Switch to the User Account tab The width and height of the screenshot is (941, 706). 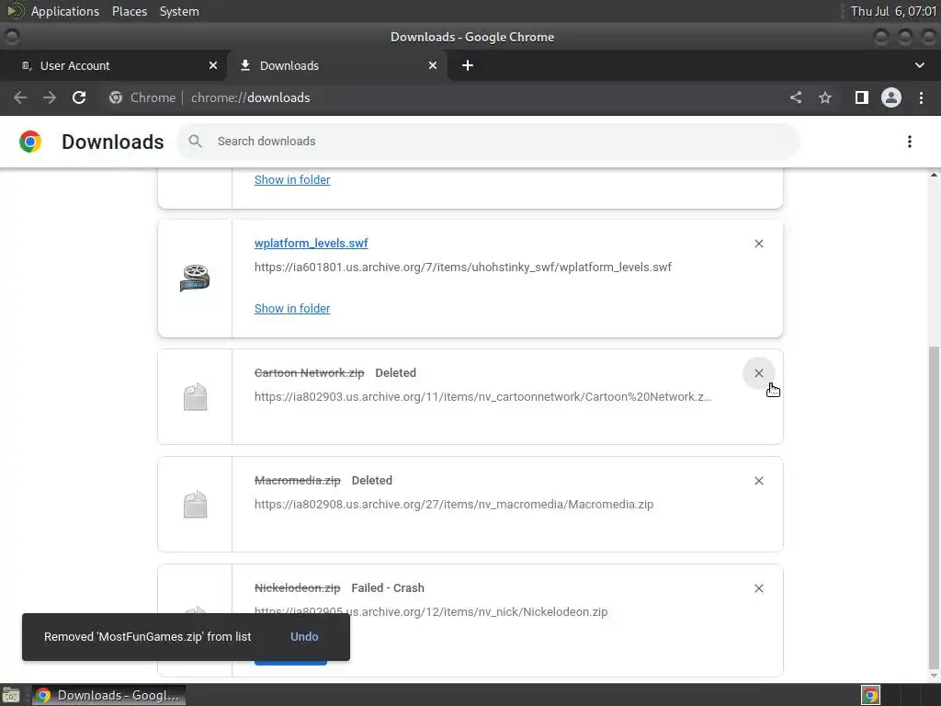[114, 65]
